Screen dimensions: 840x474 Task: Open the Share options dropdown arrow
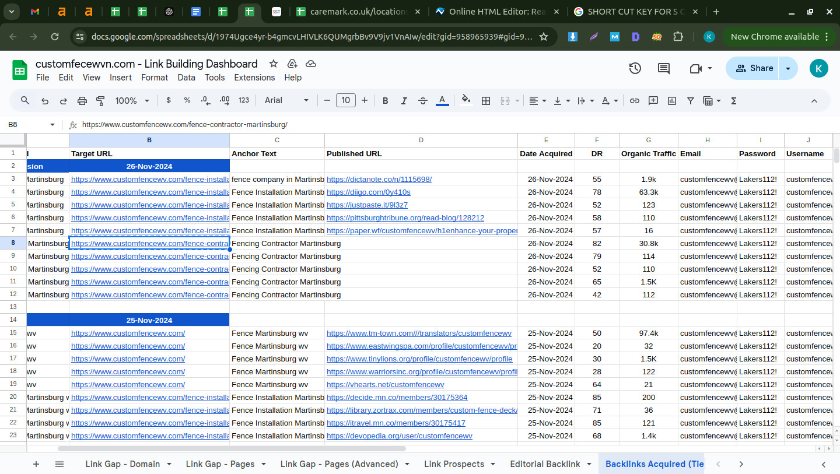tap(788, 68)
